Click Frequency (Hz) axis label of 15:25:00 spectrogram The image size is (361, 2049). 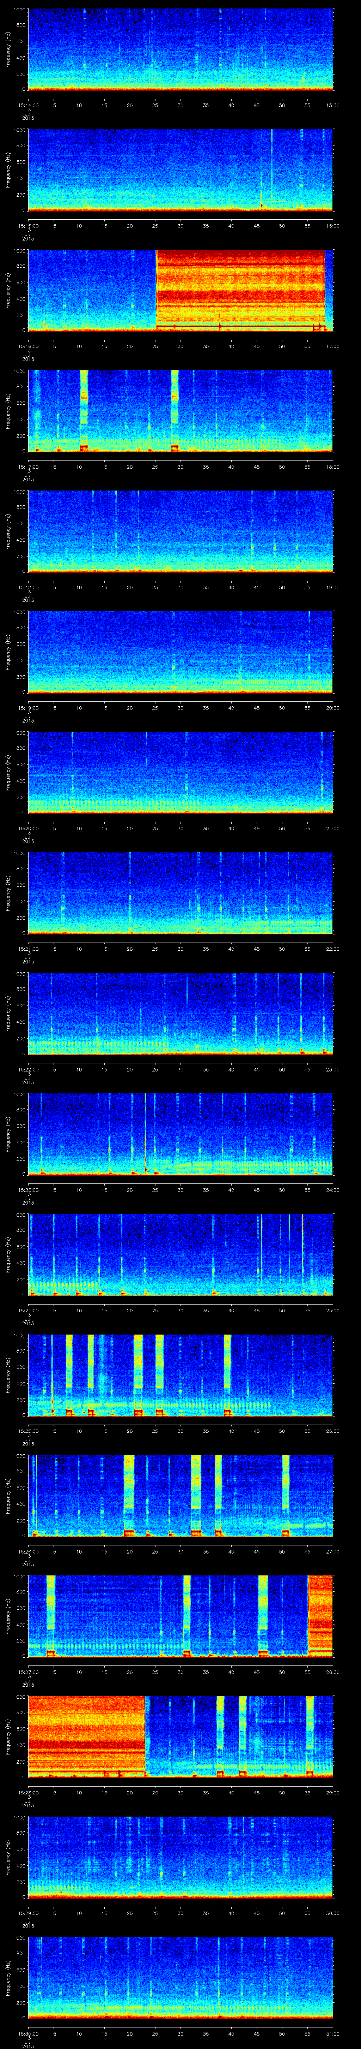(8, 1374)
